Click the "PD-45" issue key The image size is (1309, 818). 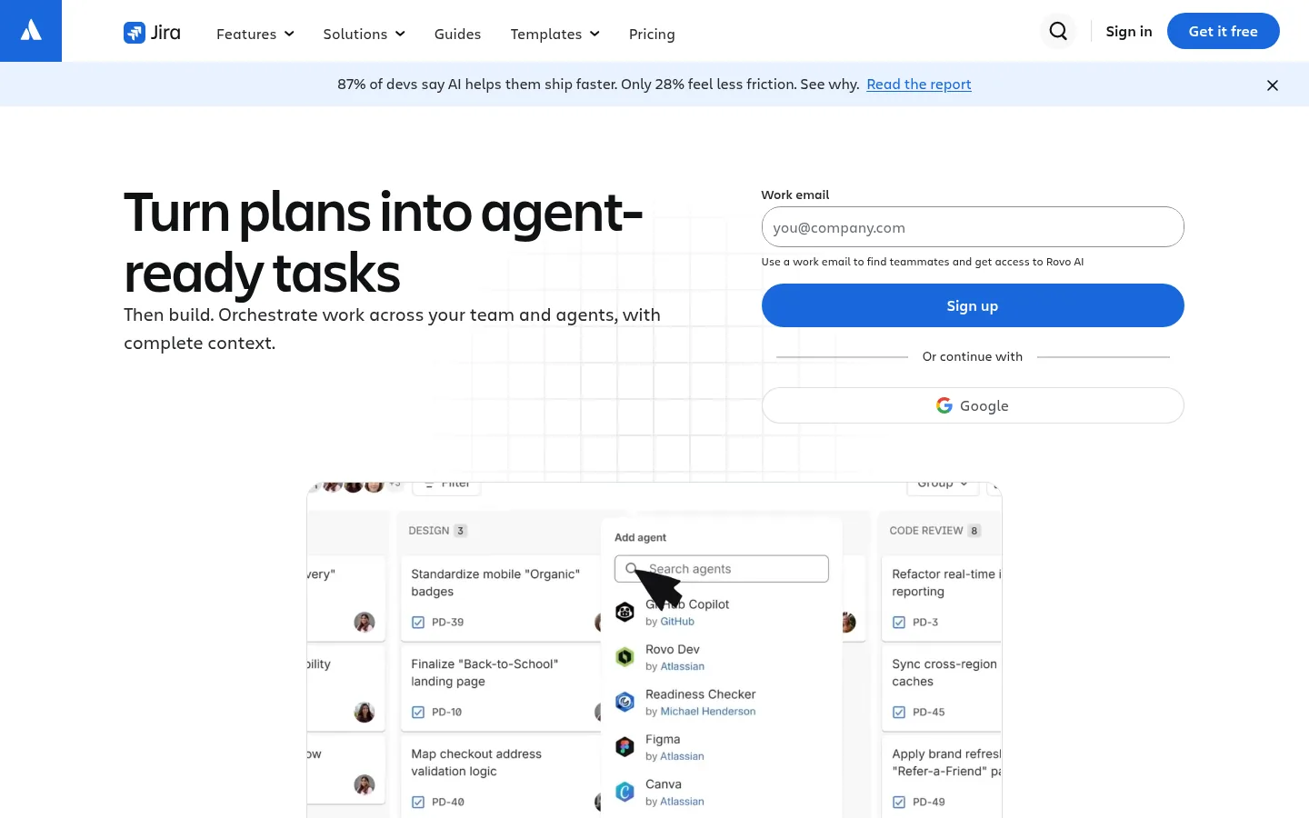[x=929, y=713]
